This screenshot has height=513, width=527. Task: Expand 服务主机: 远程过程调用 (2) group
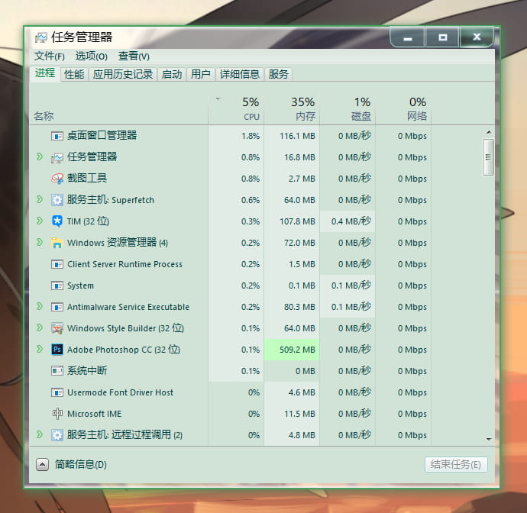(x=40, y=434)
